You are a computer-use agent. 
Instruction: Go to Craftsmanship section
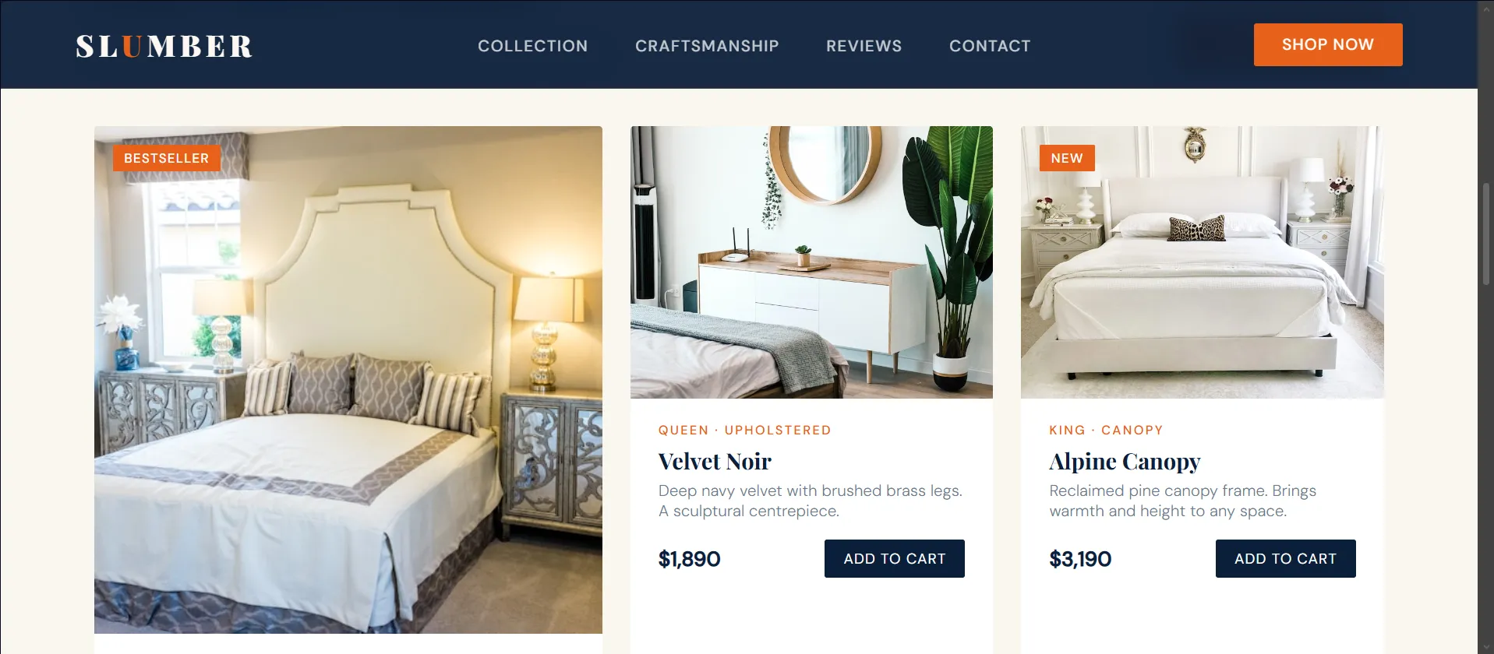pyautogui.click(x=707, y=46)
